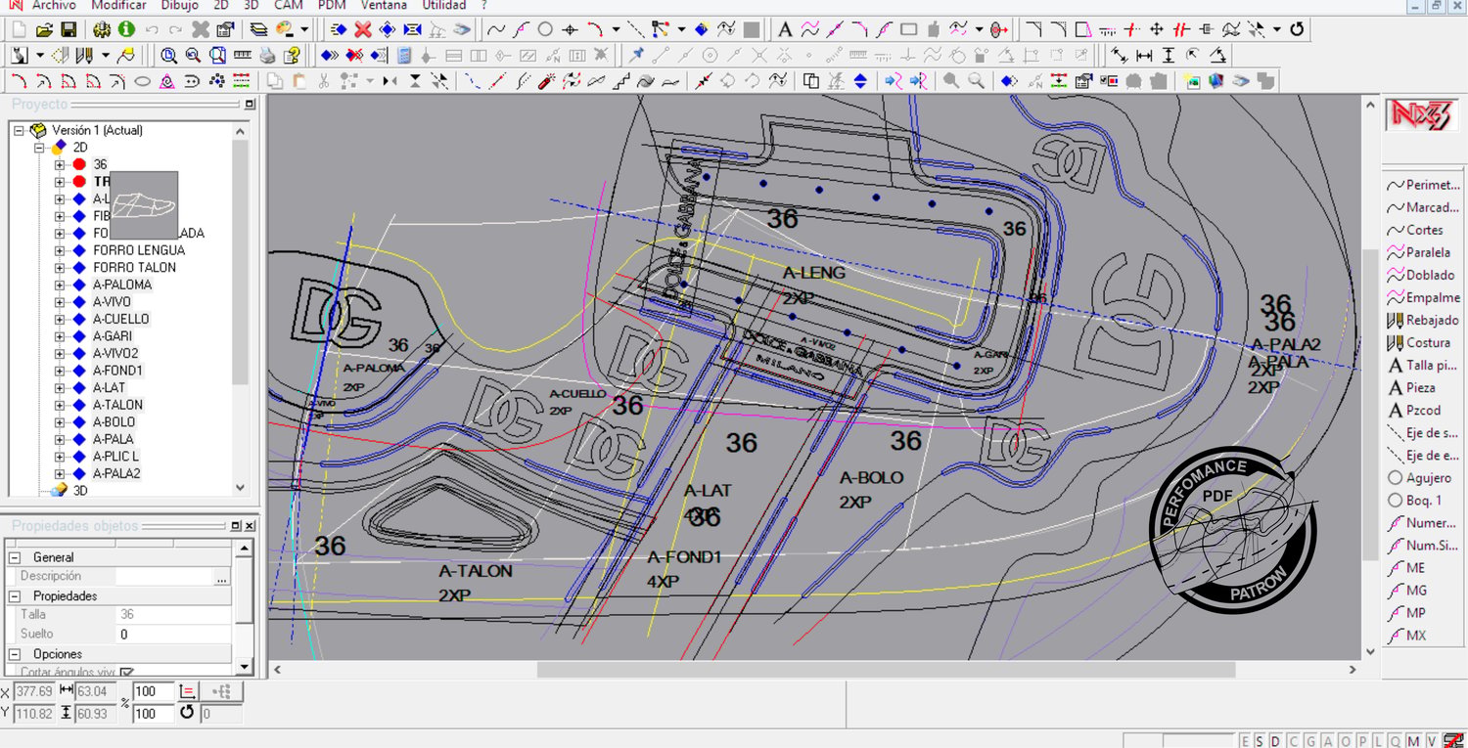Click the printer icon in the toolbar

[x=267, y=55]
